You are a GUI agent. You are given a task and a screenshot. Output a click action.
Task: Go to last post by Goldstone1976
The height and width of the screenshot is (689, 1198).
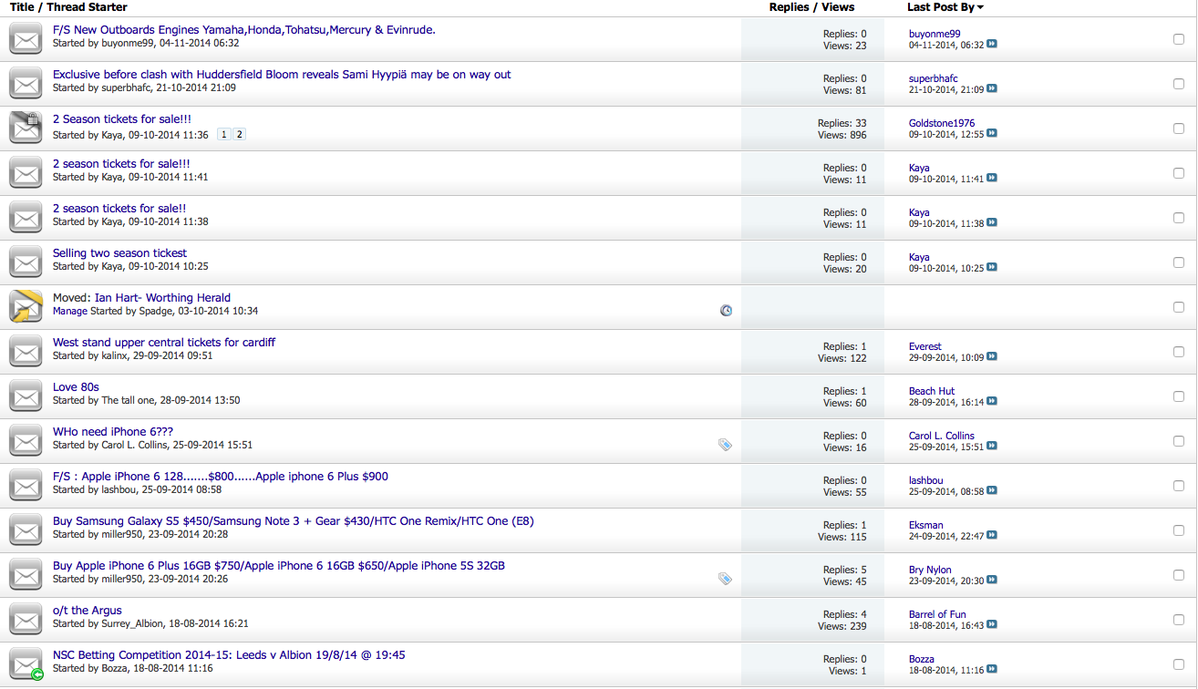pyautogui.click(x=992, y=133)
